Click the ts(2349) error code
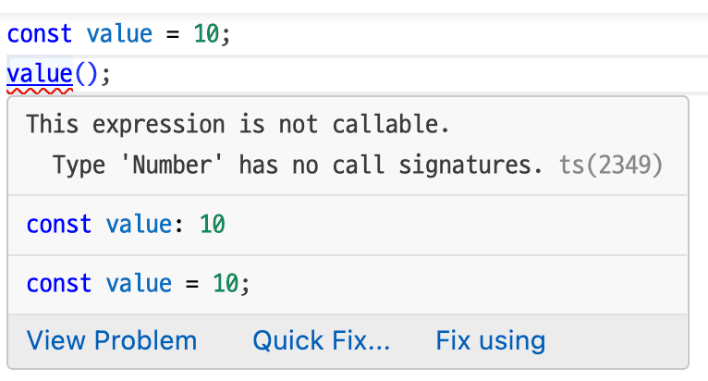The height and width of the screenshot is (381, 708). coord(611,166)
